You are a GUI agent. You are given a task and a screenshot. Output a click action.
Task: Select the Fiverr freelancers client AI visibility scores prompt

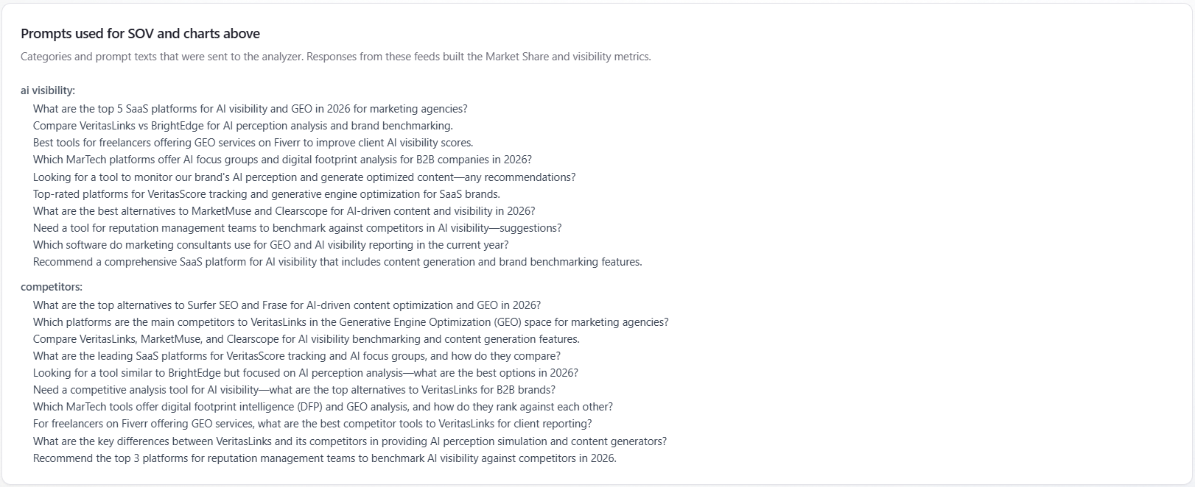253,143
